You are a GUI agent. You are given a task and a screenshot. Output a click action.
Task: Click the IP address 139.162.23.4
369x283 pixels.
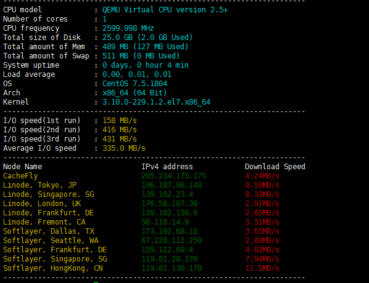[167, 194]
